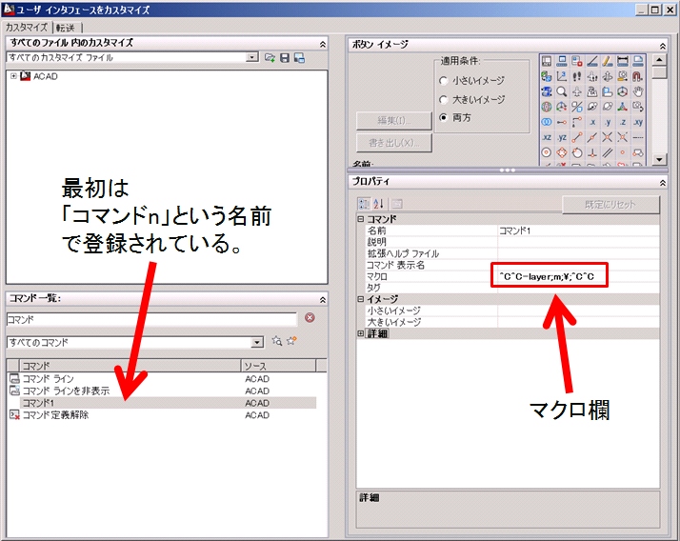Sort properties alphabetically icon
Viewport: 680px width, 541px height.
pos(379,204)
